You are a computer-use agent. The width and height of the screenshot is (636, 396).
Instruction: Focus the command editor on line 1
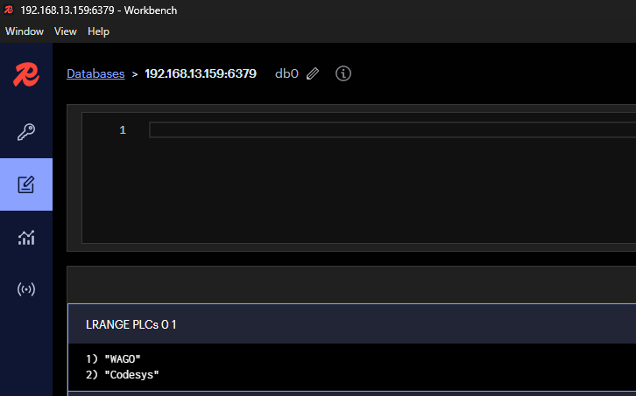(392, 130)
